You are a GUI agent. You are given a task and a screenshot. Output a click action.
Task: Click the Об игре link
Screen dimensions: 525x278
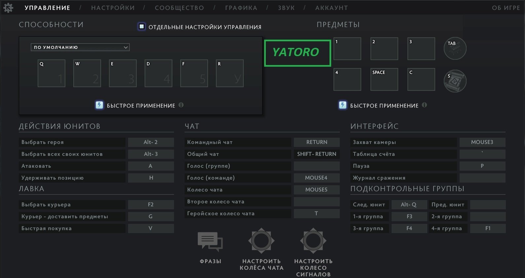(x=506, y=8)
